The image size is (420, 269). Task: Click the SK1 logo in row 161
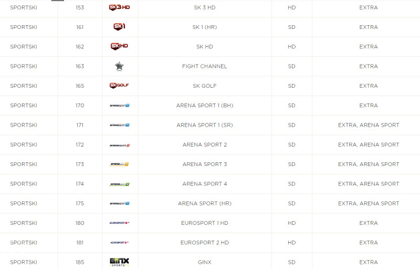pos(120,26)
